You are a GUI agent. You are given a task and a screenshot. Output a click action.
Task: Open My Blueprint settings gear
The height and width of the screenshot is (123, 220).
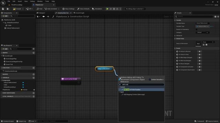coord(34,49)
